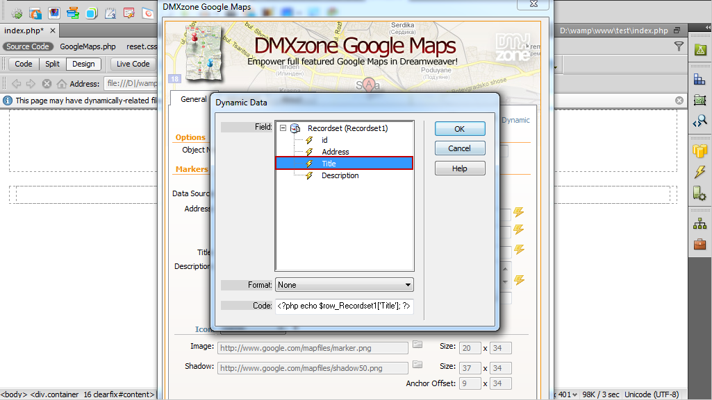Open Help for Dynamic Data
The image size is (712, 400).
click(460, 168)
